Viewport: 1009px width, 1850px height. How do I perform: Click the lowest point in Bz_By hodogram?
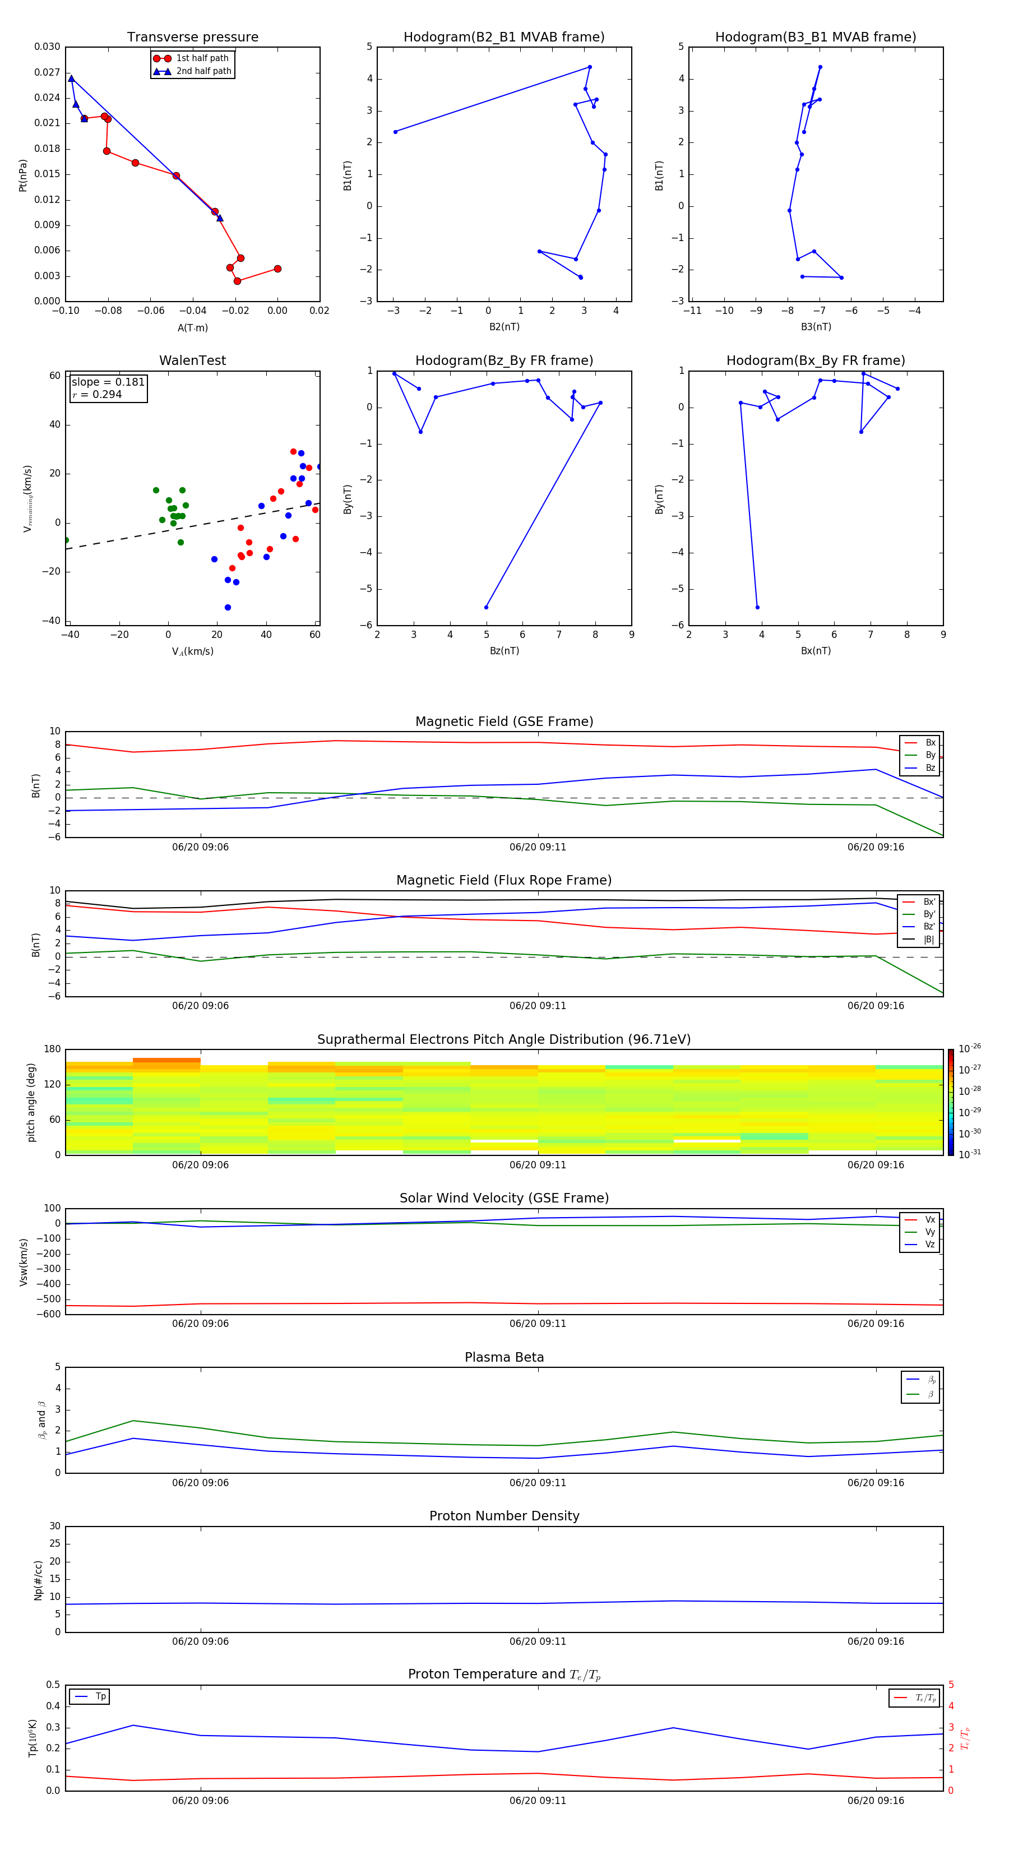[486, 608]
